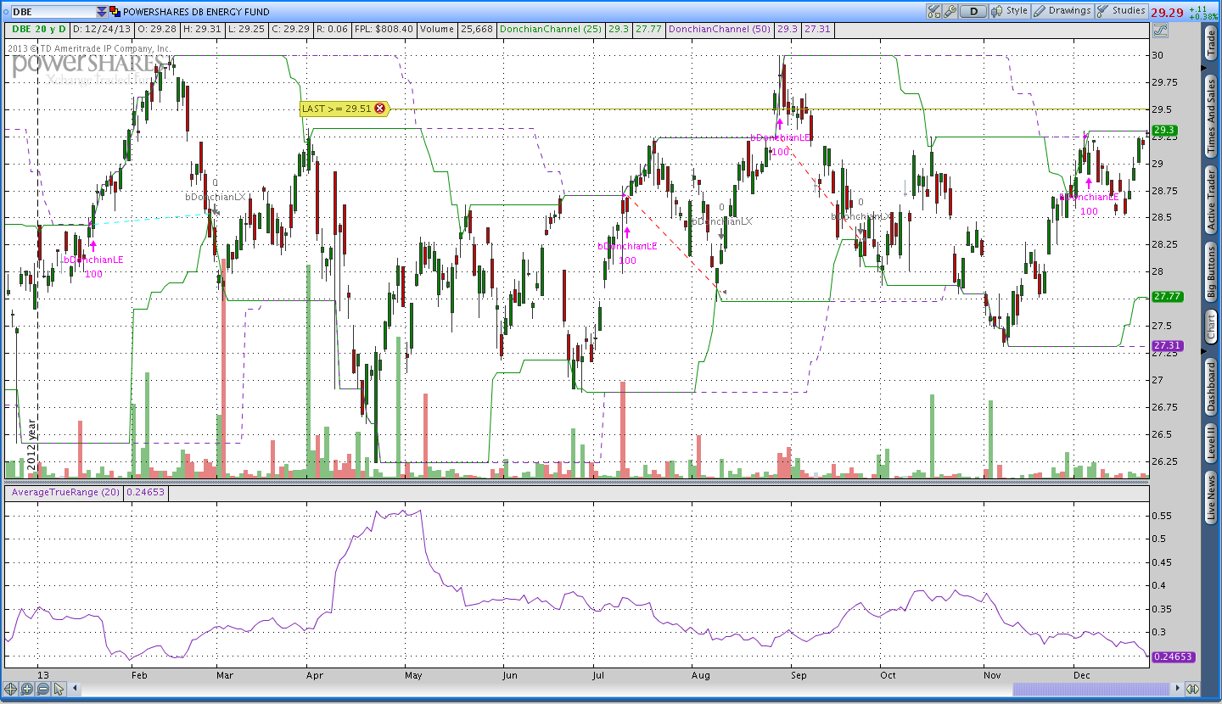Open the Studies menu

click(x=1121, y=11)
